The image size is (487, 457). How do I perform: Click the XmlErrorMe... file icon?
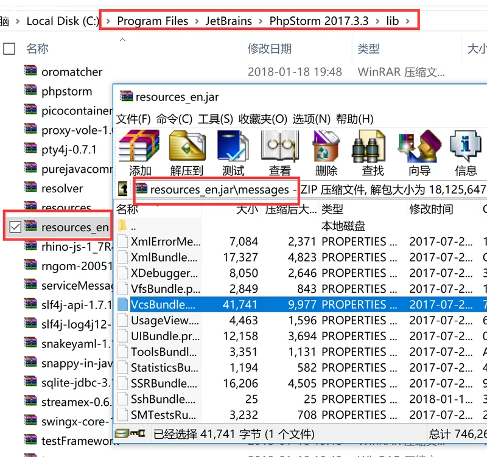coord(123,241)
